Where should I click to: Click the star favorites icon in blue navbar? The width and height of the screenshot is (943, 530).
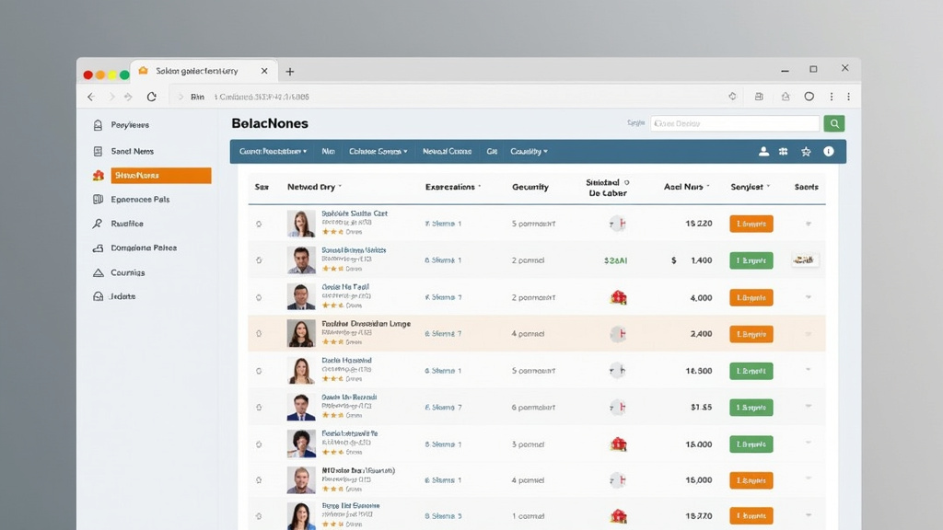(x=806, y=152)
